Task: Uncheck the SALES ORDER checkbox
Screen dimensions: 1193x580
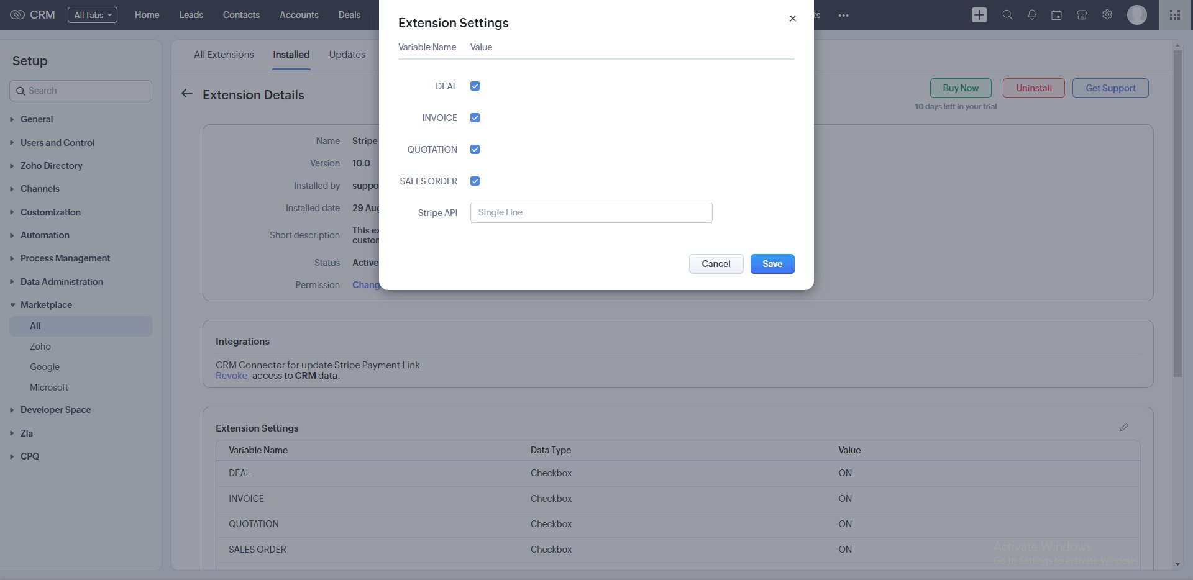Action: (475, 181)
